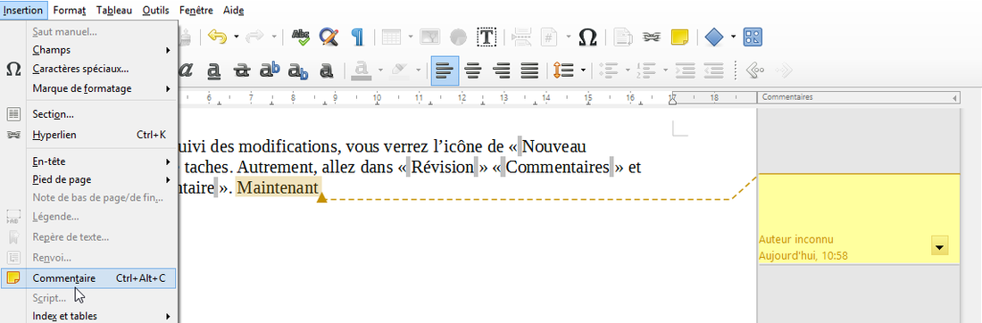This screenshot has width=982, height=323.
Task: Insert a text box with T icon
Action: click(487, 37)
